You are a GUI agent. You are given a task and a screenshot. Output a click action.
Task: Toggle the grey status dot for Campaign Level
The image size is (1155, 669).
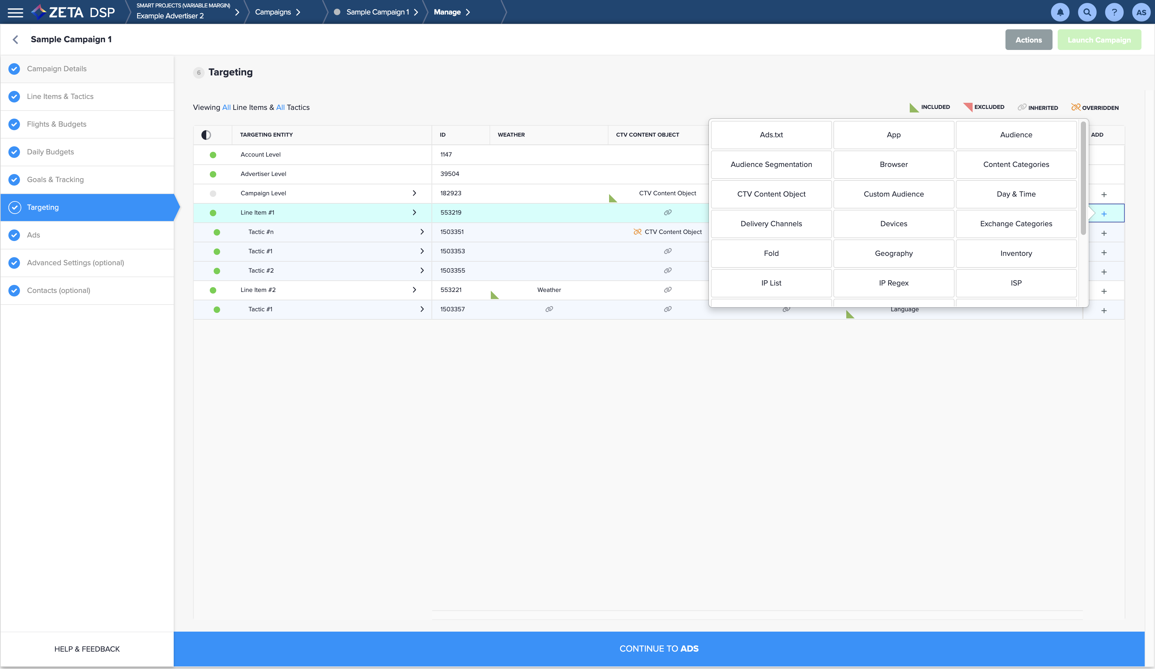pos(213,193)
